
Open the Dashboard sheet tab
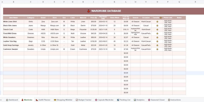[x=12, y=100]
